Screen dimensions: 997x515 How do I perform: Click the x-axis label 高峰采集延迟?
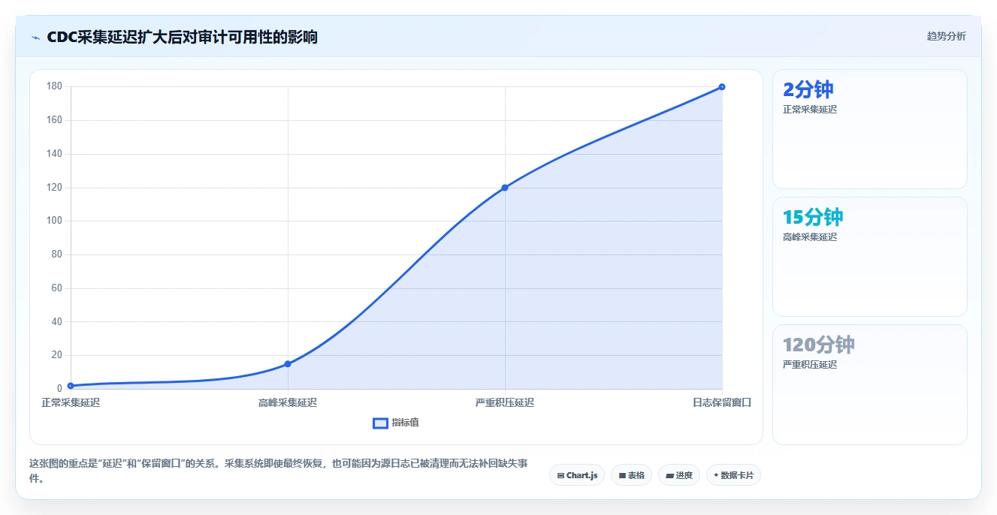[288, 402]
